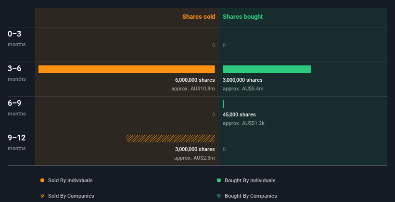The height and width of the screenshot is (202, 395).
Task: Click the 0–3 months row label
Action: 17,38
